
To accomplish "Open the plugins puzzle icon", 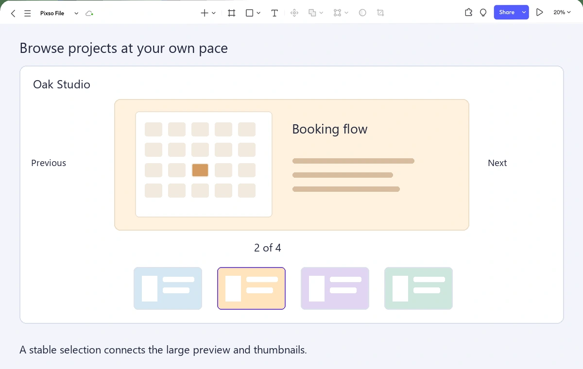I will 469,13.
